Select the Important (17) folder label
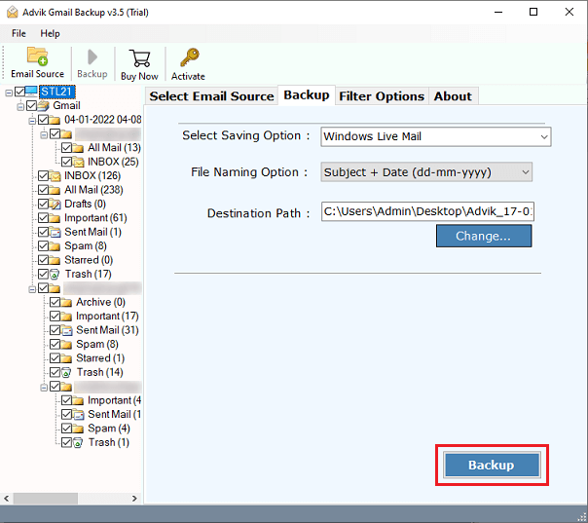This screenshot has width=588, height=523. [x=108, y=317]
